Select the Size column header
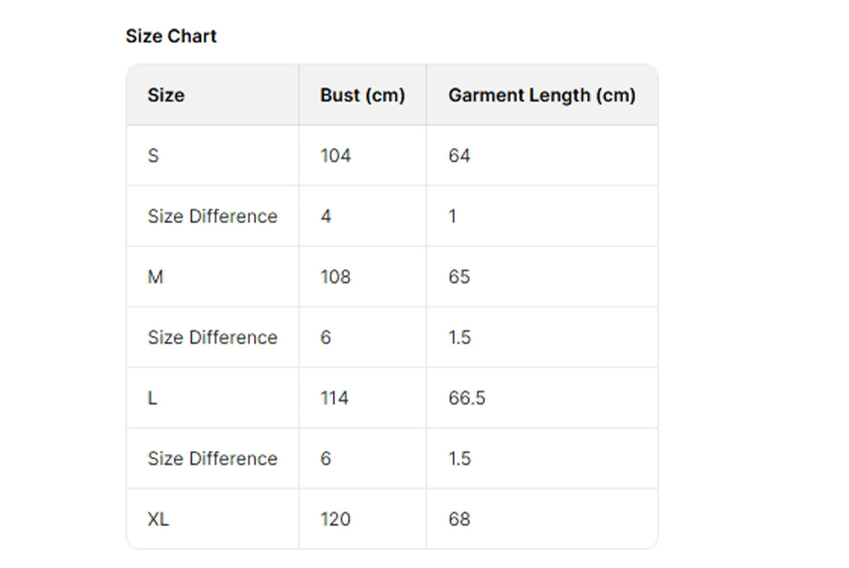Screen dimensions: 849x568 click(166, 95)
